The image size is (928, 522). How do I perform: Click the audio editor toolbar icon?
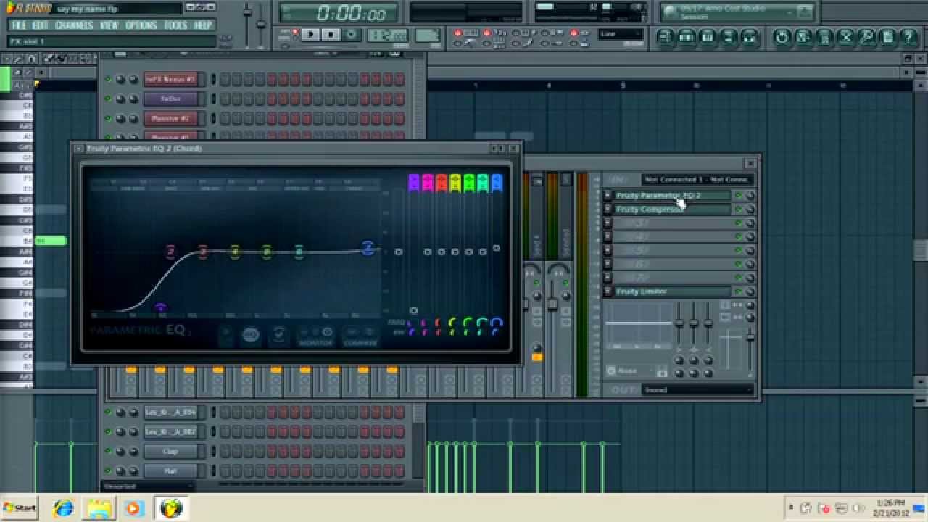coord(845,37)
